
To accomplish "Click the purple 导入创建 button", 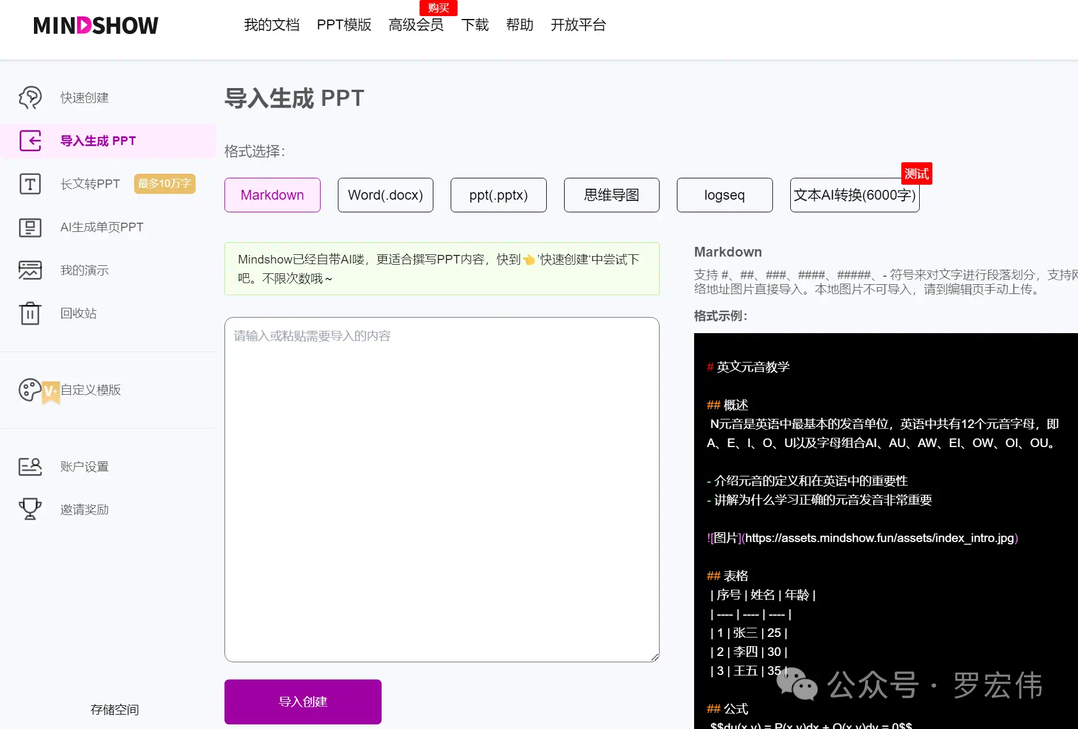I will pos(303,702).
